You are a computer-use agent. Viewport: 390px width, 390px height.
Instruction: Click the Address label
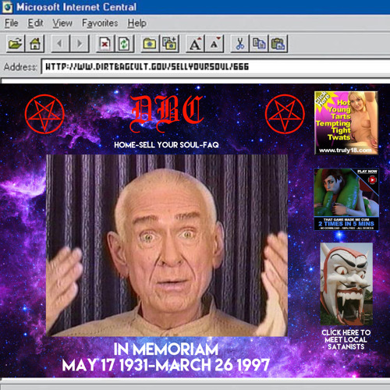pyautogui.click(x=20, y=67)
